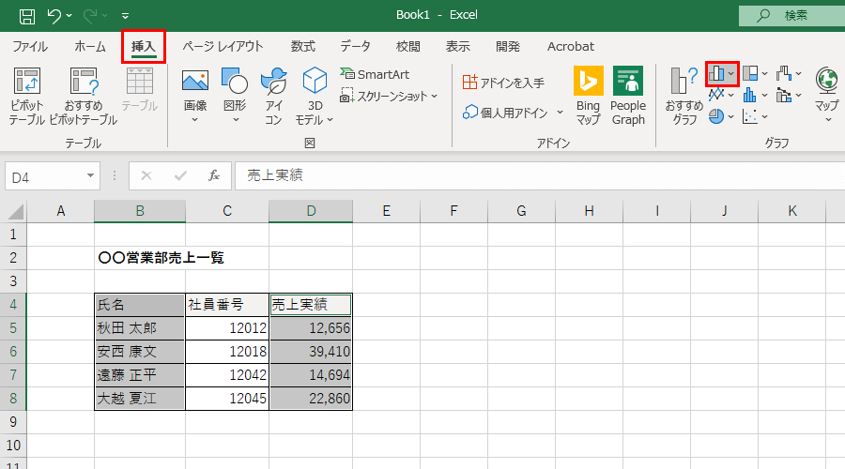Image resolution: width=845 pixels, height=469 pixels.
Task: Switch to the 数式 tab
Action: click(303, 47)
